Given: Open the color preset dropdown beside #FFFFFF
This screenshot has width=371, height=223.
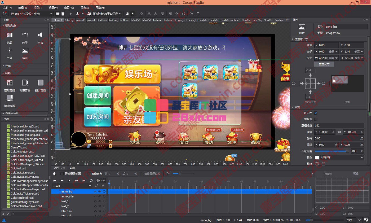Looking at the screenshot, I should pos(362,158).
